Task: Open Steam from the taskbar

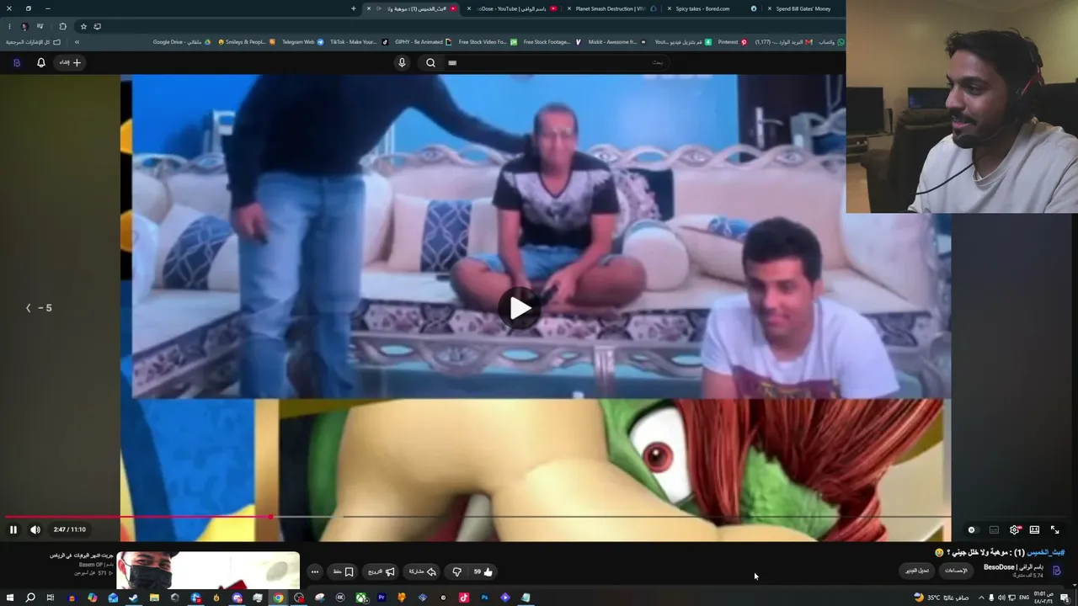Action: pyautogui.click(x=134, y=598)
